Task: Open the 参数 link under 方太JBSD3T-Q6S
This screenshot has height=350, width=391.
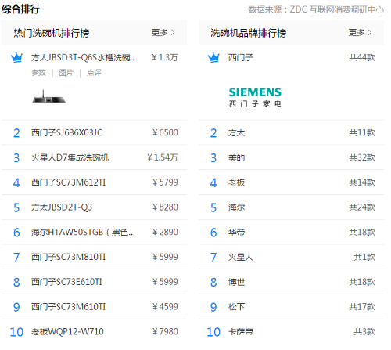Action: (38, 73)
